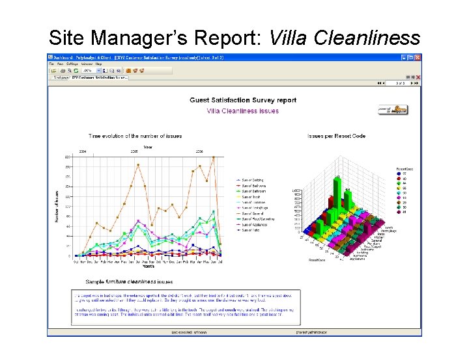This screenshot has width=469, height=351.
Task: Click the Sum of General legend entry
Action: [249, 213]
